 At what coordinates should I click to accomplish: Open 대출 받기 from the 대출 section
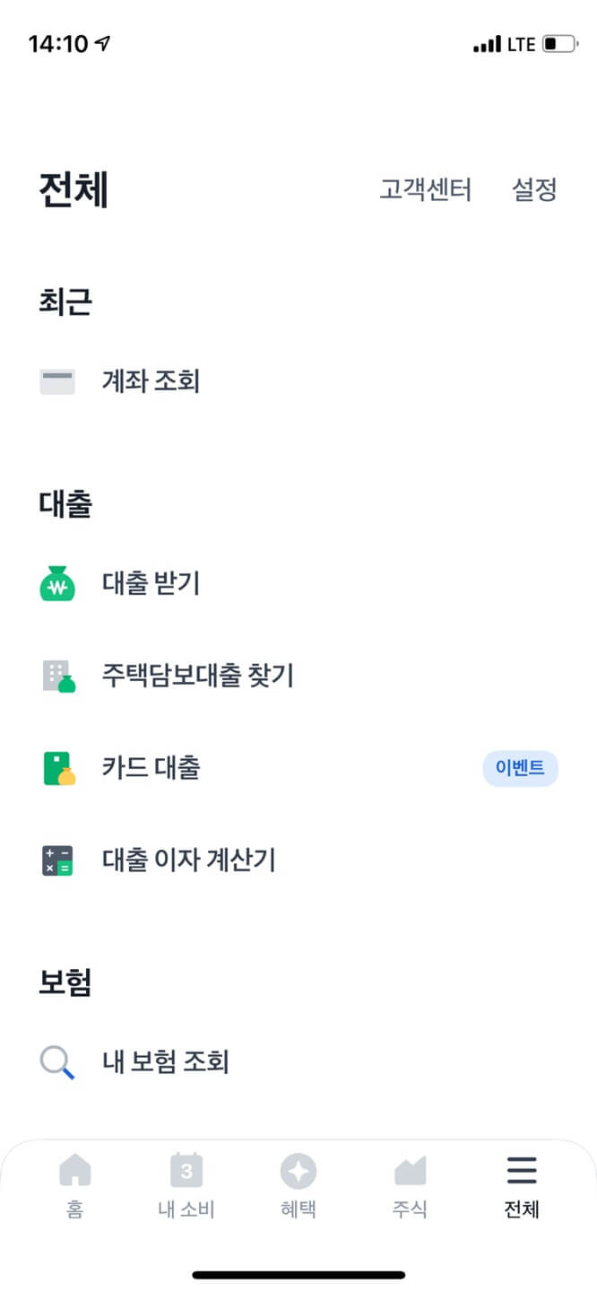[149, 583]
